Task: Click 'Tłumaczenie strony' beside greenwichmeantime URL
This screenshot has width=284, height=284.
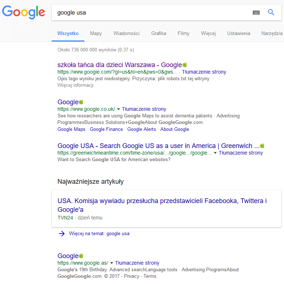Action: (x=241, y=153)
